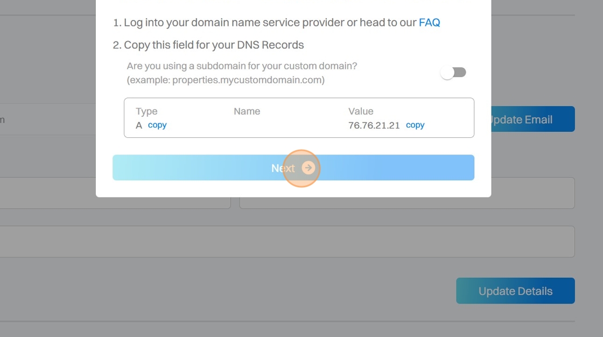
Task: Click the Type column header
Action: pyautogui.click(x=146, y=111)
